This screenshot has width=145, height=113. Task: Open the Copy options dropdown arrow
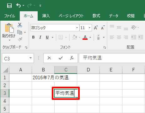coord(25,32)
